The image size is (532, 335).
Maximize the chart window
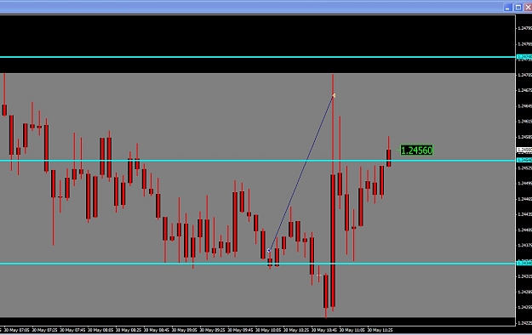(518, 8)
